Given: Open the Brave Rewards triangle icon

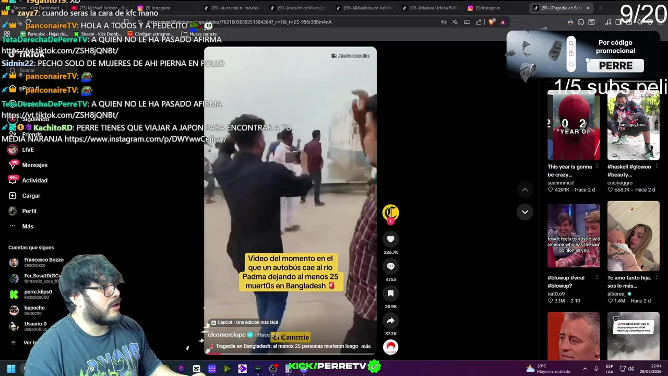Looking at the screenshot, I should point(503,22).
